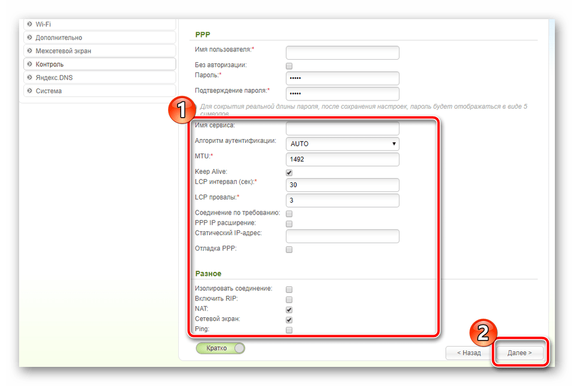The height and width of the screenshot is (386, 574).
Task: Click arrow icon beside Wi-Fi
Action: click(x=30, y=24)
